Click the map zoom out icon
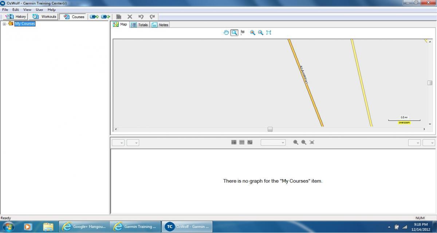437x233 pixels. (x=260, y=33)
